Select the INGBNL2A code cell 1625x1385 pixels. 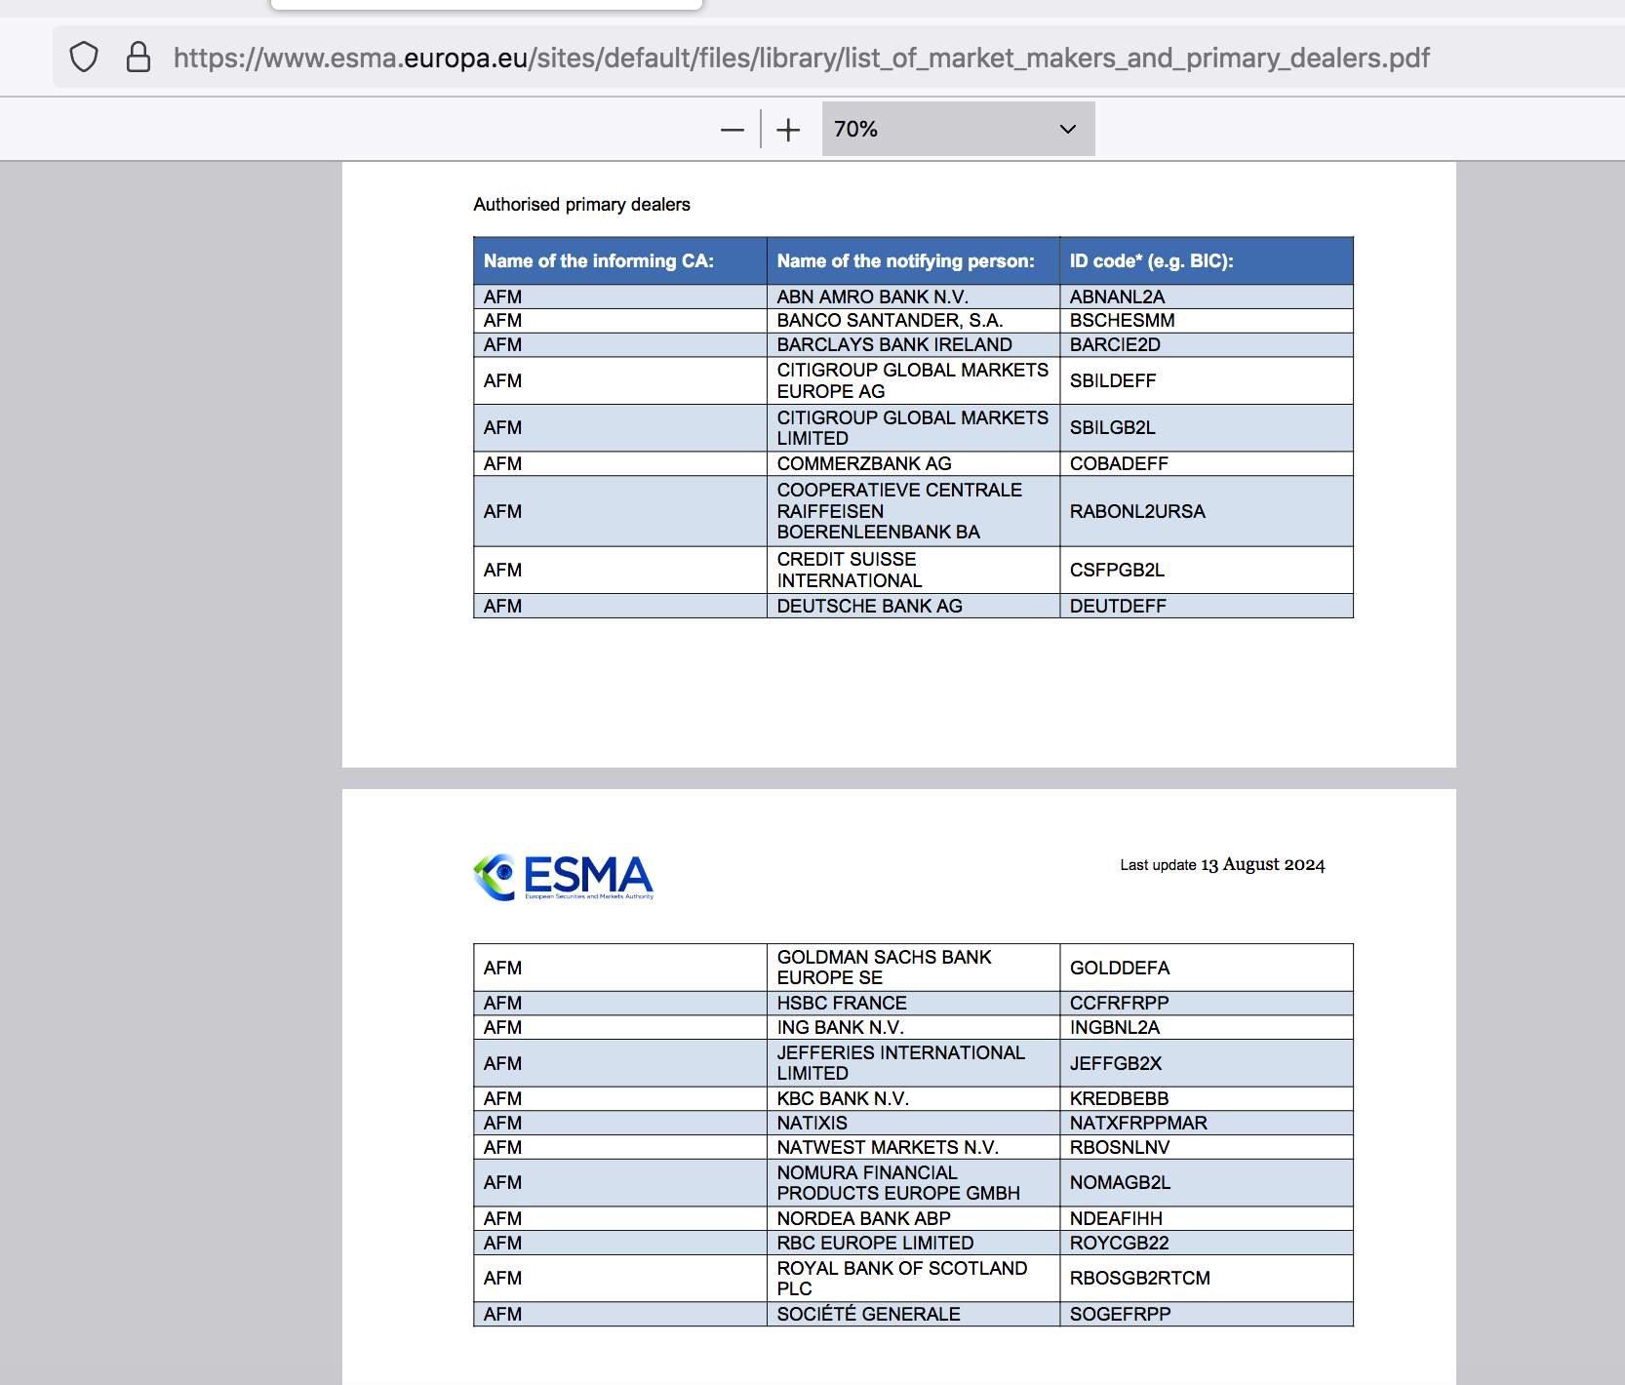1207,1027
